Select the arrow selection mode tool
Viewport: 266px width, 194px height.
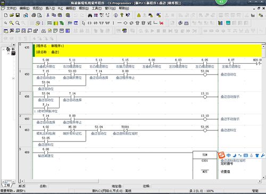[84, 23]
